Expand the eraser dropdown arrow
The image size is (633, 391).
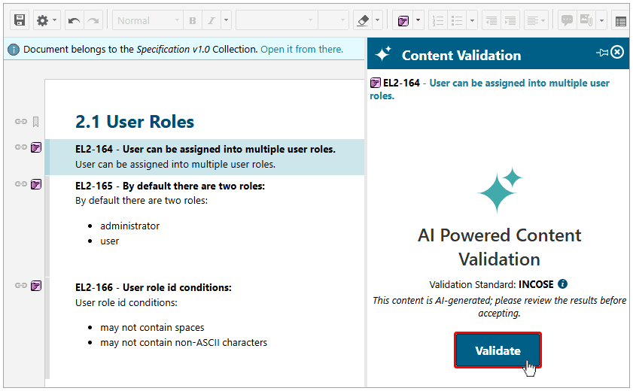coord(378,20)
